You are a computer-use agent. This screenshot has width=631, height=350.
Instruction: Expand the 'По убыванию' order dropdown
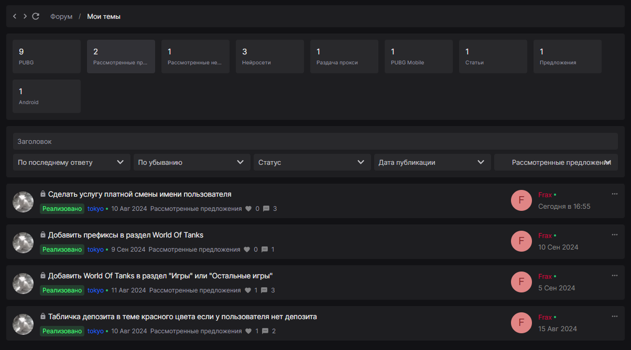(x=192, y=162)
